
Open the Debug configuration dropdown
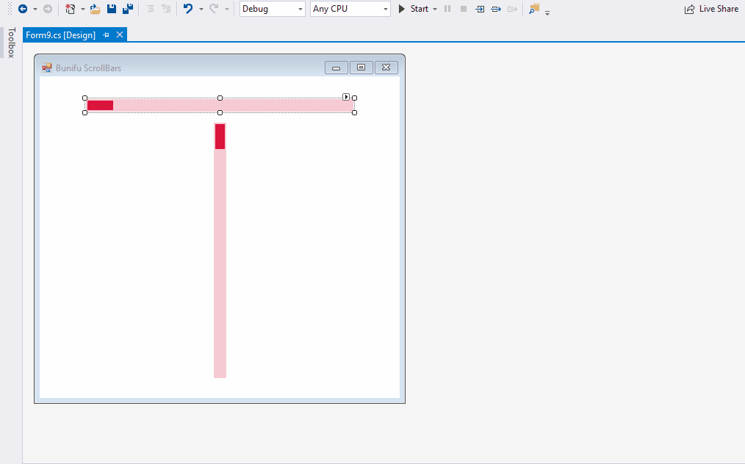click(272, 9)
